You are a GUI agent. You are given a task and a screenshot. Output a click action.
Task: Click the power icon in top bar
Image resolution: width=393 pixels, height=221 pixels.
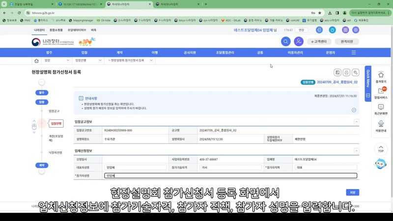coord(333,30)
